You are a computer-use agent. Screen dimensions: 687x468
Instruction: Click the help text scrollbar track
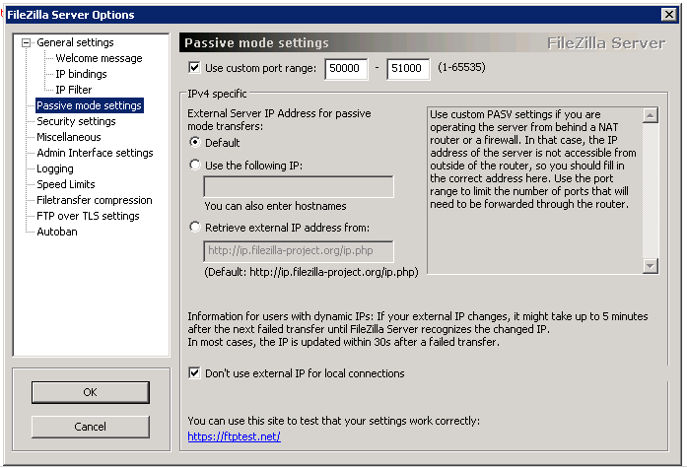(x=651, y=190)
